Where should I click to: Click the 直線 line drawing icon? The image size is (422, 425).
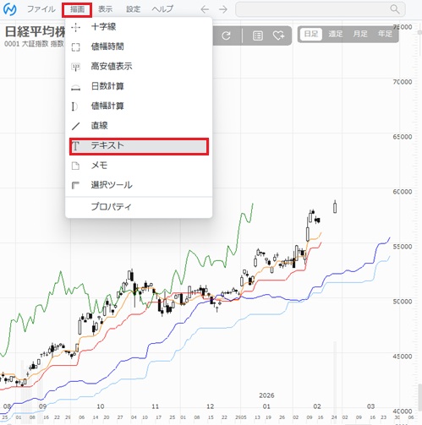point(75,126)
